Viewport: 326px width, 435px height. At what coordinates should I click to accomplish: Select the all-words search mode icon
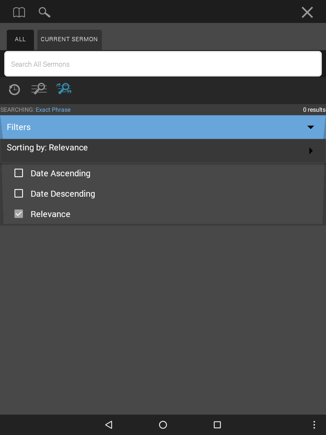(x=39, y=89)
